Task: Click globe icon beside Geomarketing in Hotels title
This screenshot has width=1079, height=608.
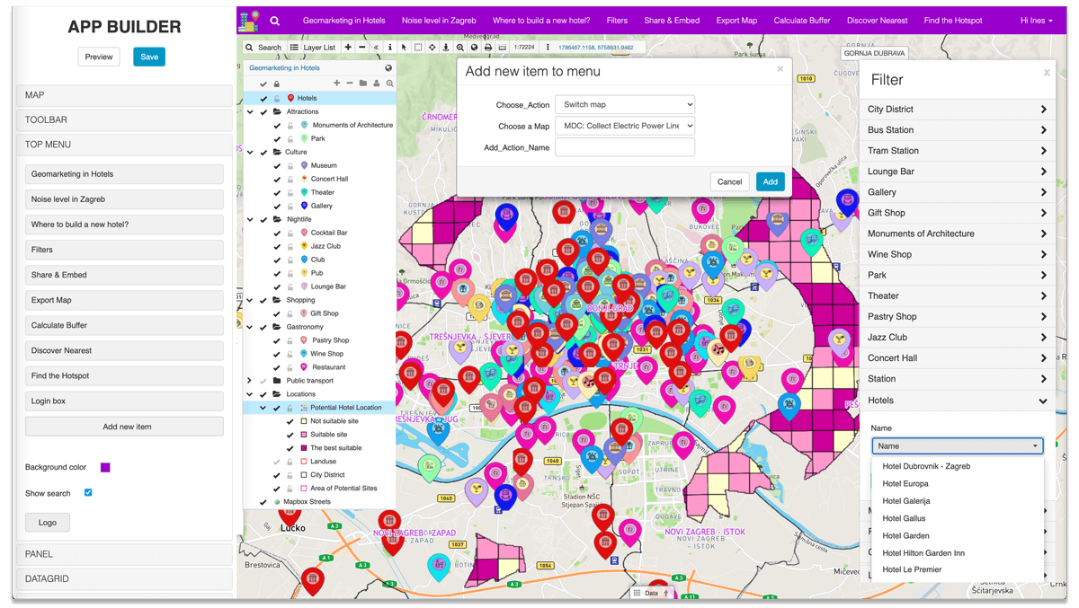Action: [388, 68]
